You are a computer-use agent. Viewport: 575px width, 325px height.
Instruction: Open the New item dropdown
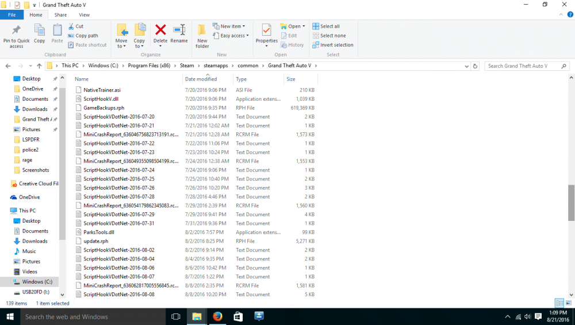pos(229,26)
